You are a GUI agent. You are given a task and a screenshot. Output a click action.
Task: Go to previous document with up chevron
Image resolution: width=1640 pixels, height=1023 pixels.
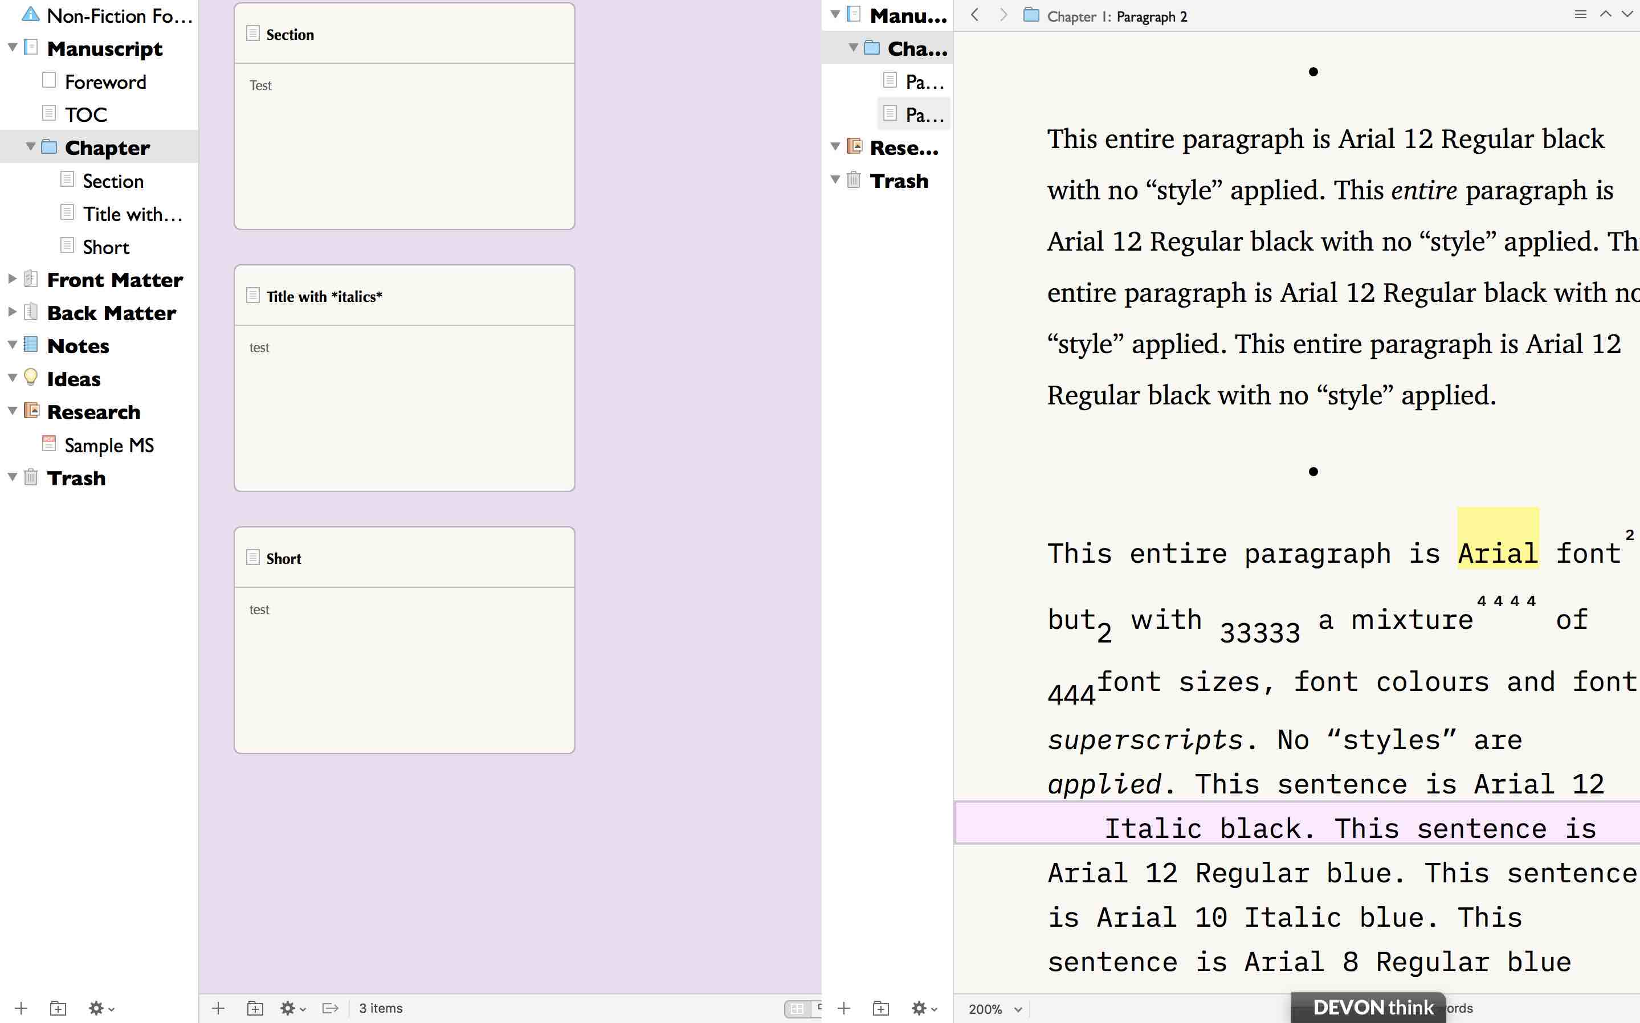pyautogui.click(x=1605, y=14)
